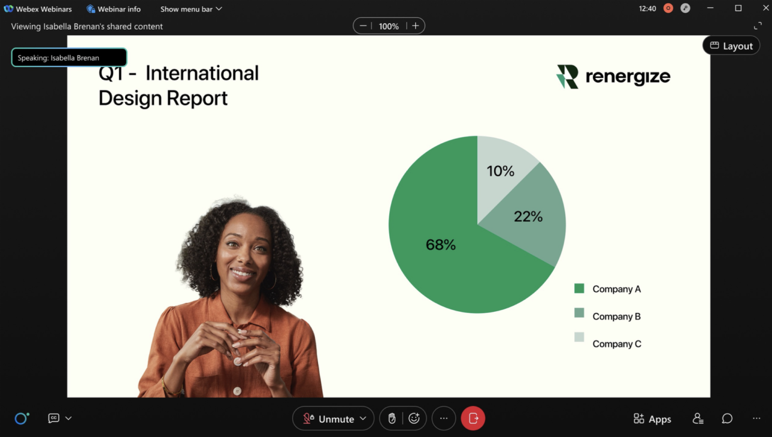Open the audio options dropdown arrow
The image size is (772, 437).
tap(363, 418)
